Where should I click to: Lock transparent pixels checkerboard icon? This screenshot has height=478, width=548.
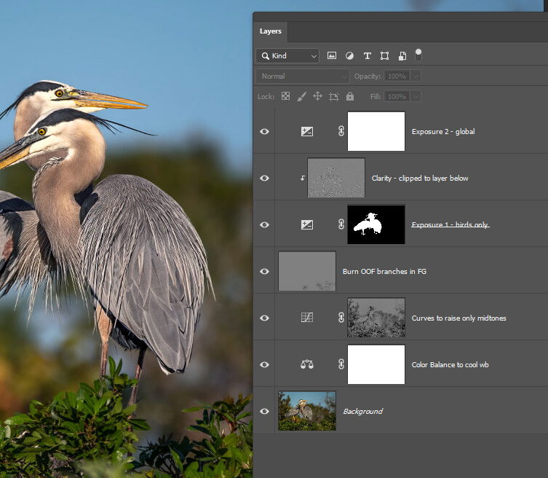point(285,96)
